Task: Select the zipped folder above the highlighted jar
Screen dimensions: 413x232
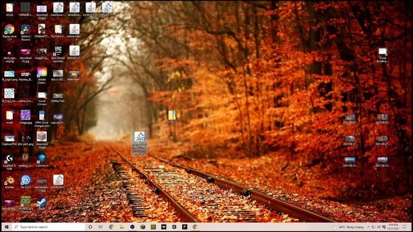Action: [x=172, y=117]
